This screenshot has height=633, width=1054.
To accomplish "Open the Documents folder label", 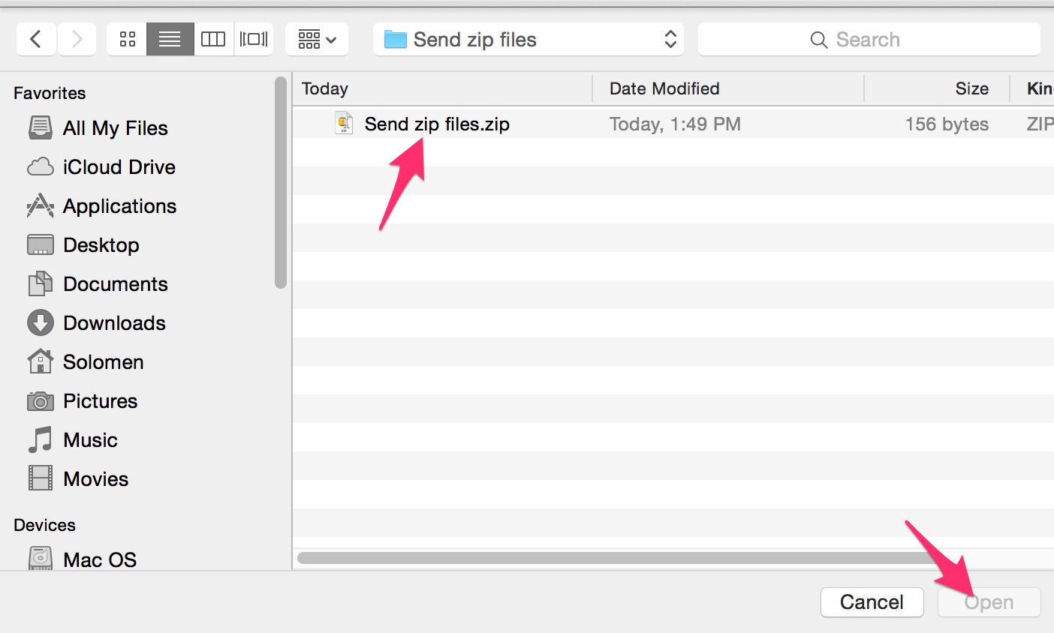I will coord(116,284).
